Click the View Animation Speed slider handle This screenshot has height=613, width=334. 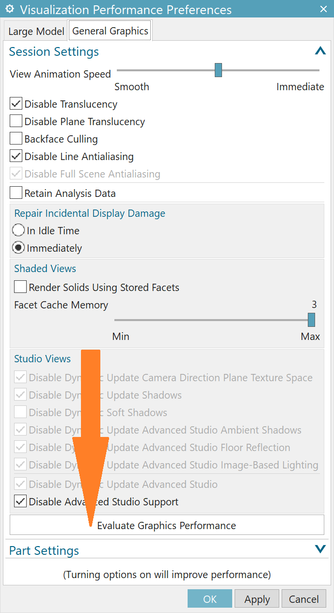click(x=218, y=70)
